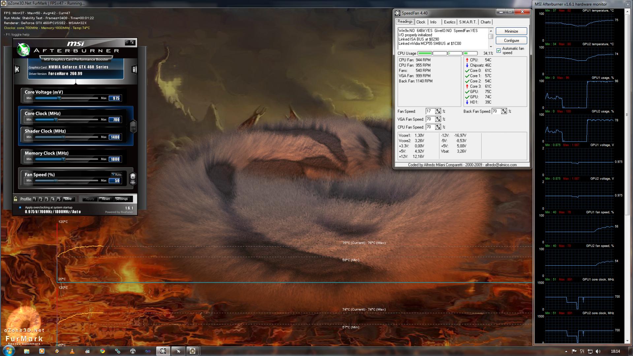The image size is (633, 356).
Task: Click the Core Clock value field 700
Action: tap(115, 120)
